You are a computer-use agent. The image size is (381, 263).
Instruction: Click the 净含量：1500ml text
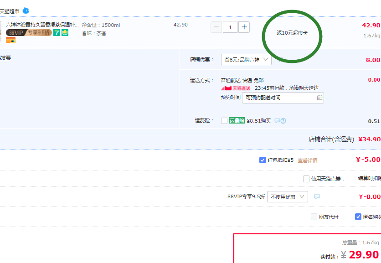[x=101, y=25]
